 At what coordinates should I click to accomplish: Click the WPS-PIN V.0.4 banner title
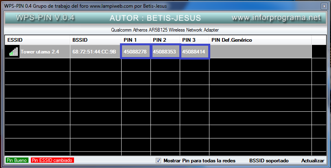[x=45, y=18]
